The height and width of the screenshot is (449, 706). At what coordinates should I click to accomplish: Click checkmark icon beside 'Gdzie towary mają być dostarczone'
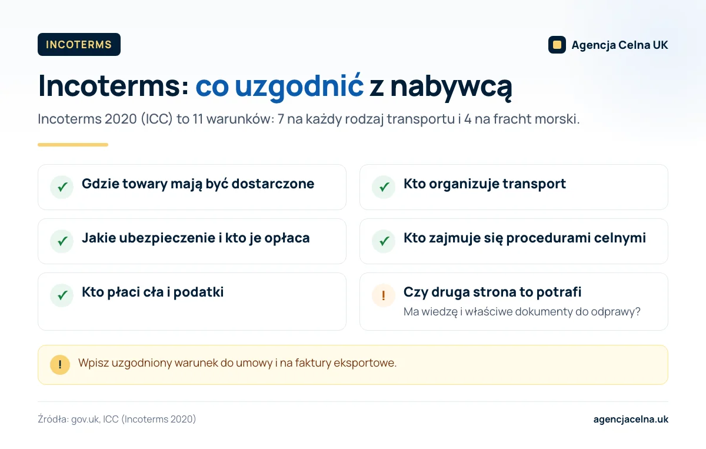tap(62, 187)
